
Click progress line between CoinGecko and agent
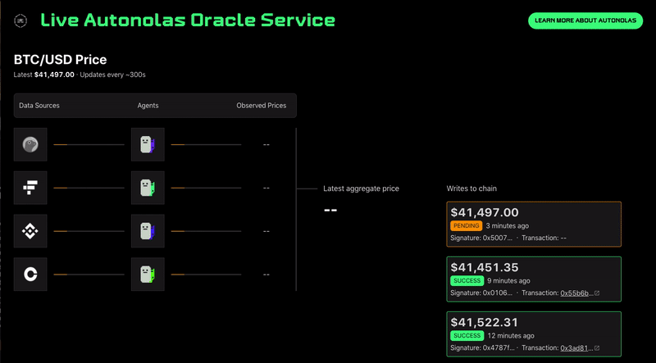click(89, 145)
